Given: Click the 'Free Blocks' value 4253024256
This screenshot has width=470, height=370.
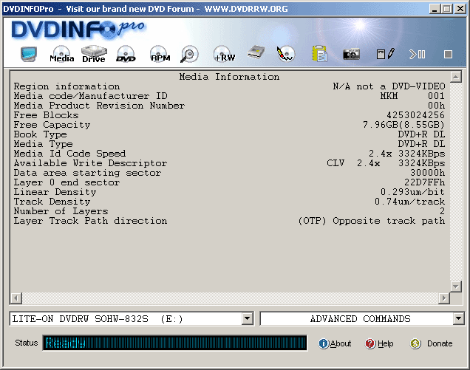Looking at the screenshot, I should [415, 115].
